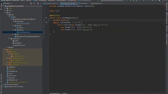
Task: Collapse the repository package
Action: point(13,30)
